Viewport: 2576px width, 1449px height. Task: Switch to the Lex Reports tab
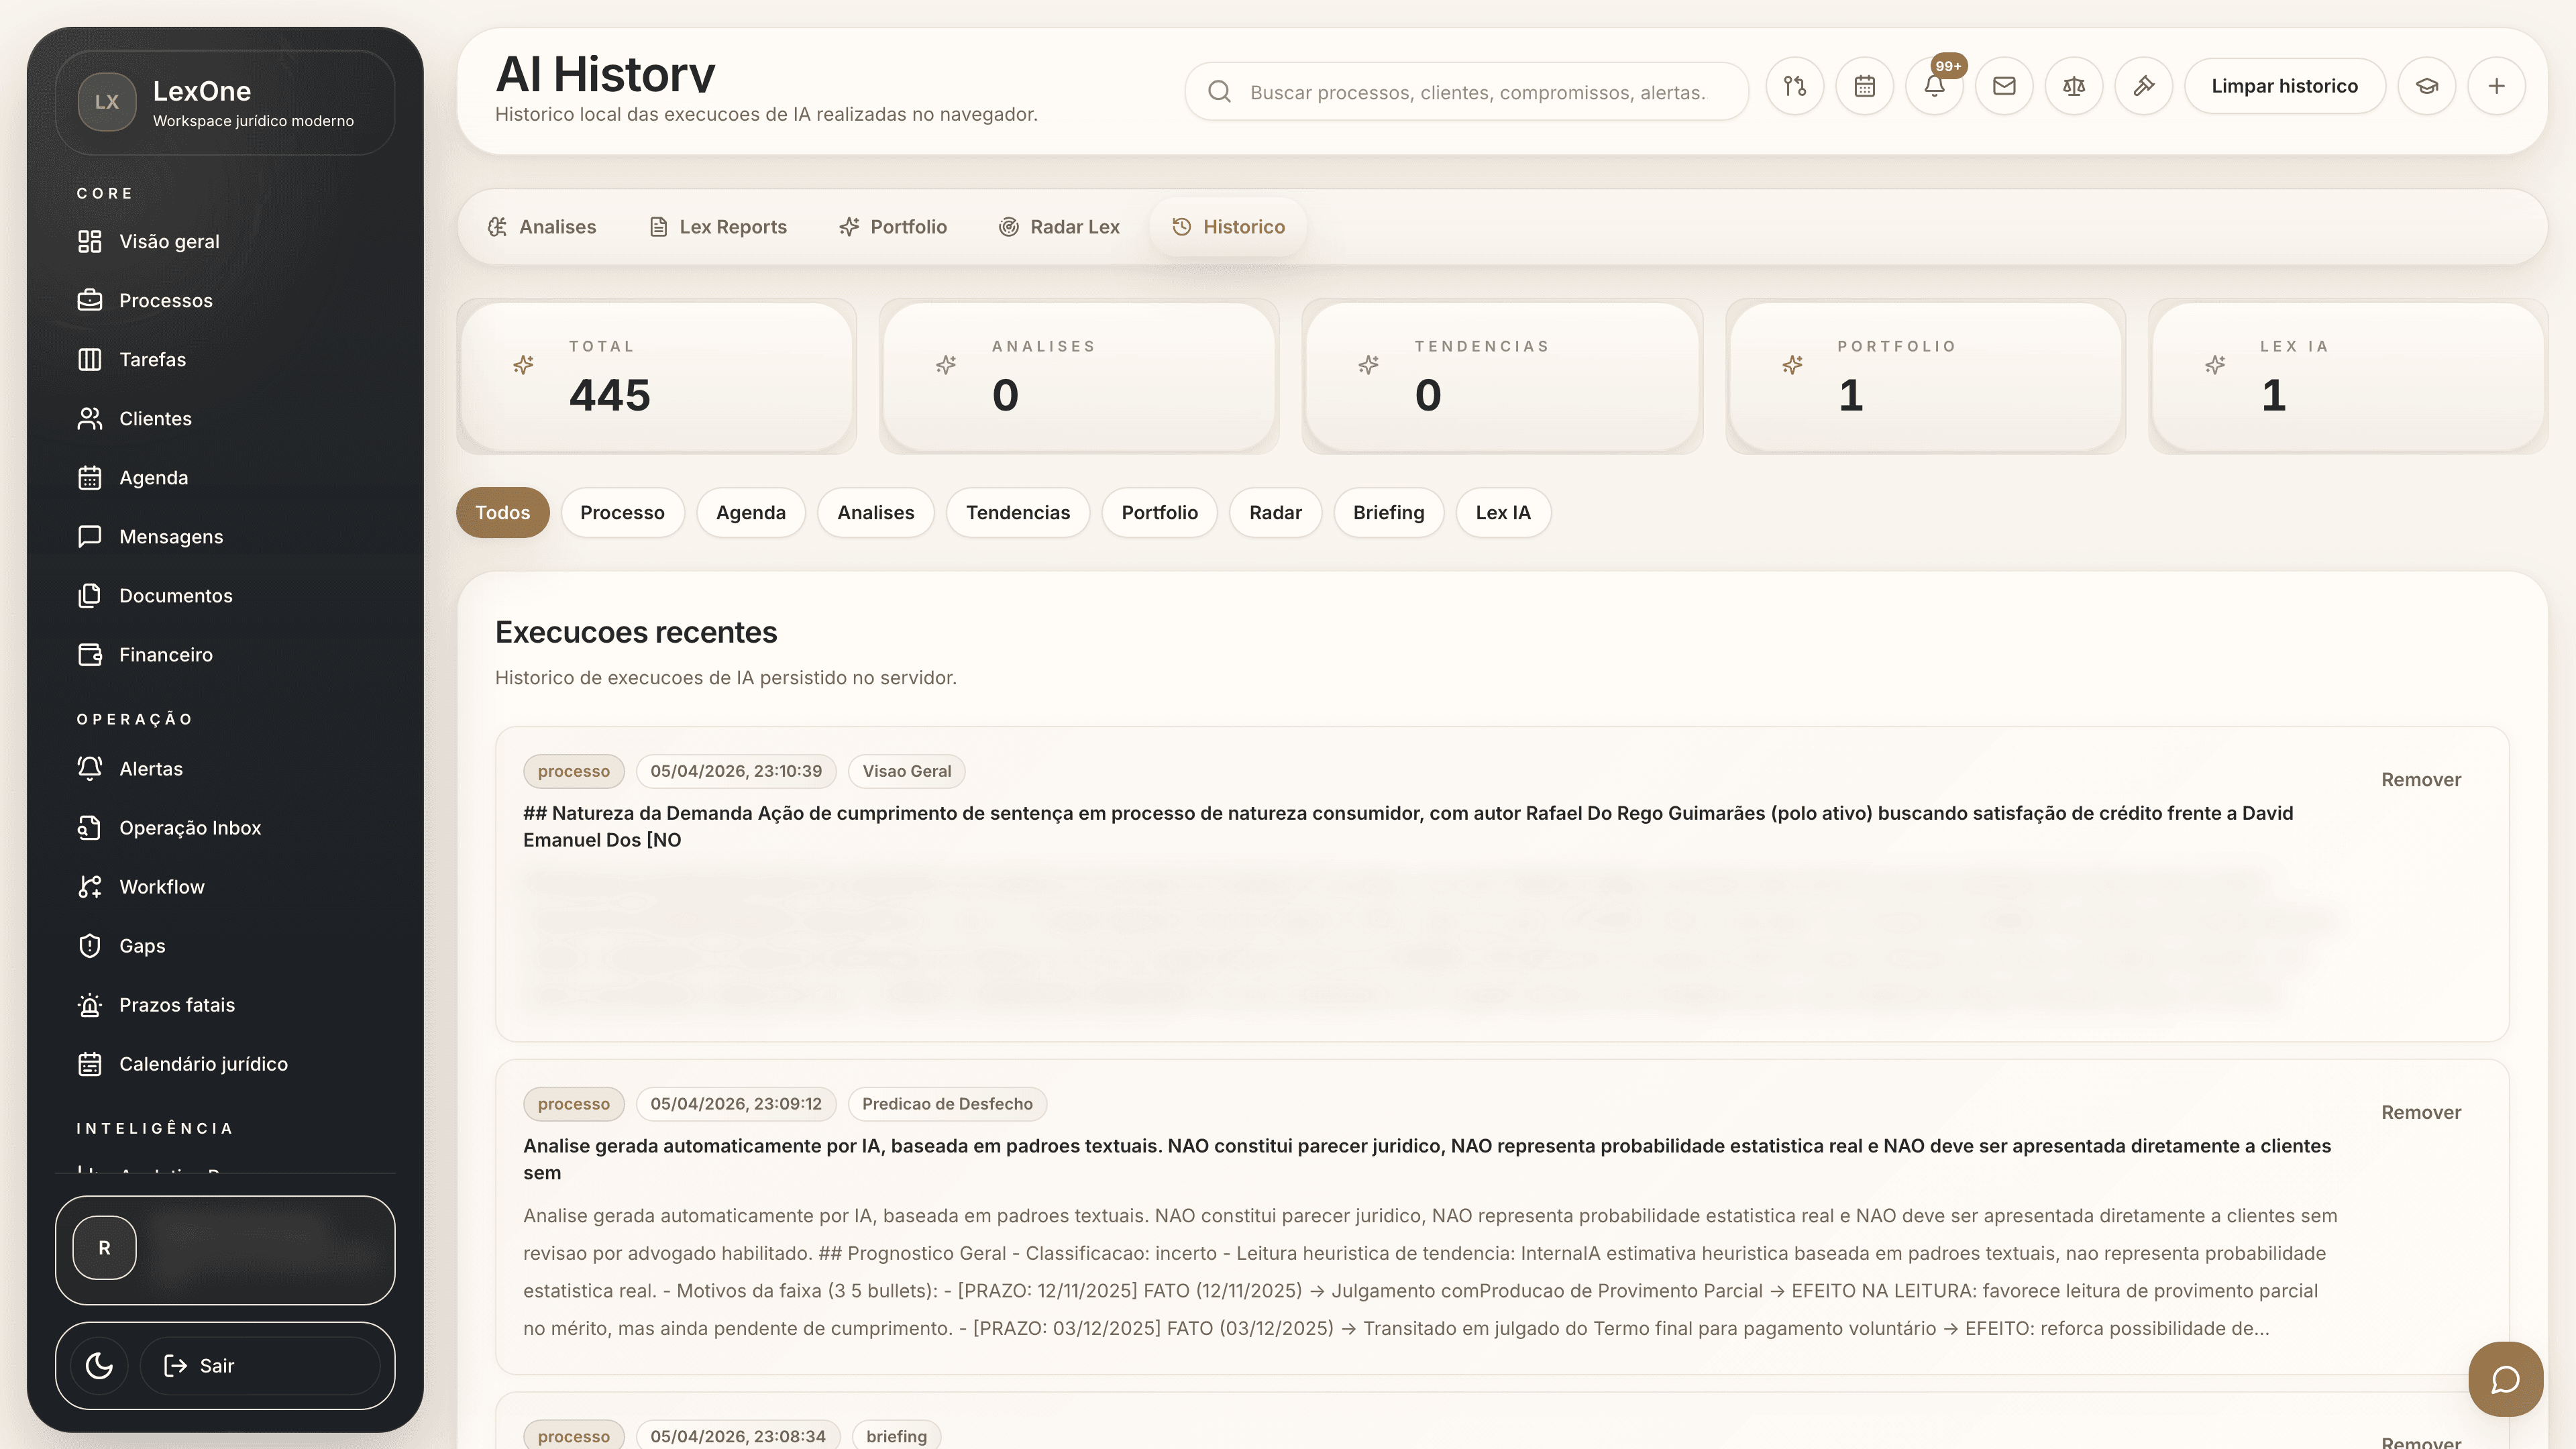(x=718, y=227)
